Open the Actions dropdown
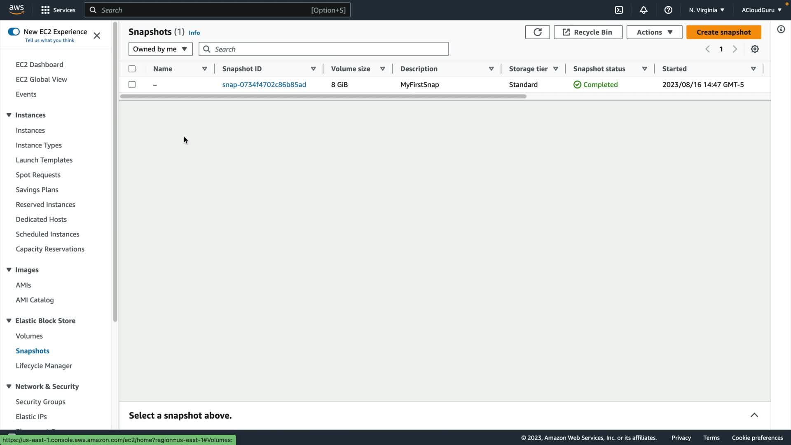The height and width of the screenshot is (445, 791). click(x=654, y=32)
